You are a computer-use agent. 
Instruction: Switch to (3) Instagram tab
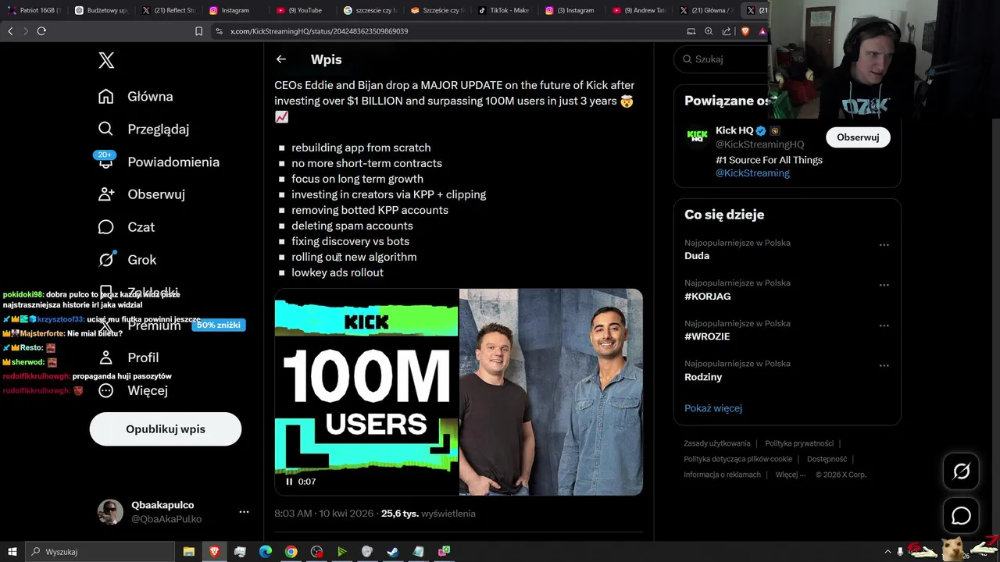[572, 10]
